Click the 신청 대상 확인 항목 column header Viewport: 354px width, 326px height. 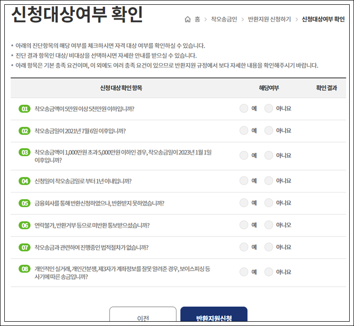pyautogui.click(x=121, y=88)
